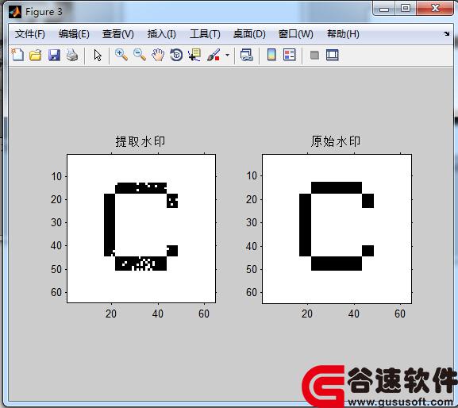This screenshot has width=458, height=408.
Task: Enable the Pan hand tool
Action: 158,55
